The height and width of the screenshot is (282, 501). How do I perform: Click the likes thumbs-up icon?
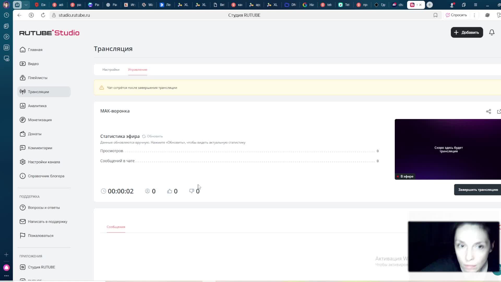tap(170, 191)
